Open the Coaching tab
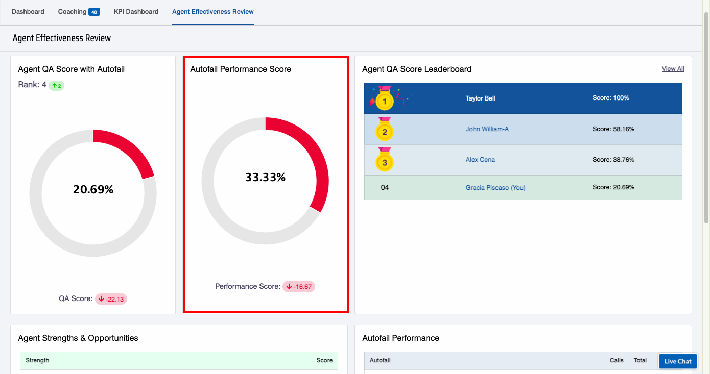Image resolution: width=710 pixels, height=374 pixels. 72,11
